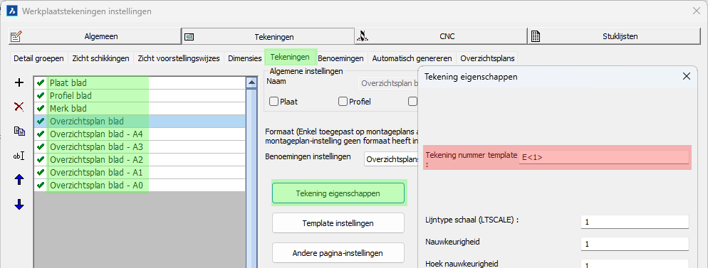Enable the Profiel checkbox
The height and width of the screenshot is (268, 708).
tap(343, 102)
